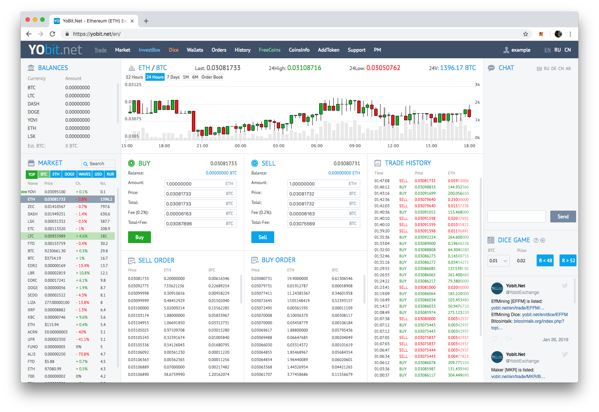Viewport: 599px width, 412px height.
Task: Click the 0.00000000 BTC balance link
Action: [221, 173]
